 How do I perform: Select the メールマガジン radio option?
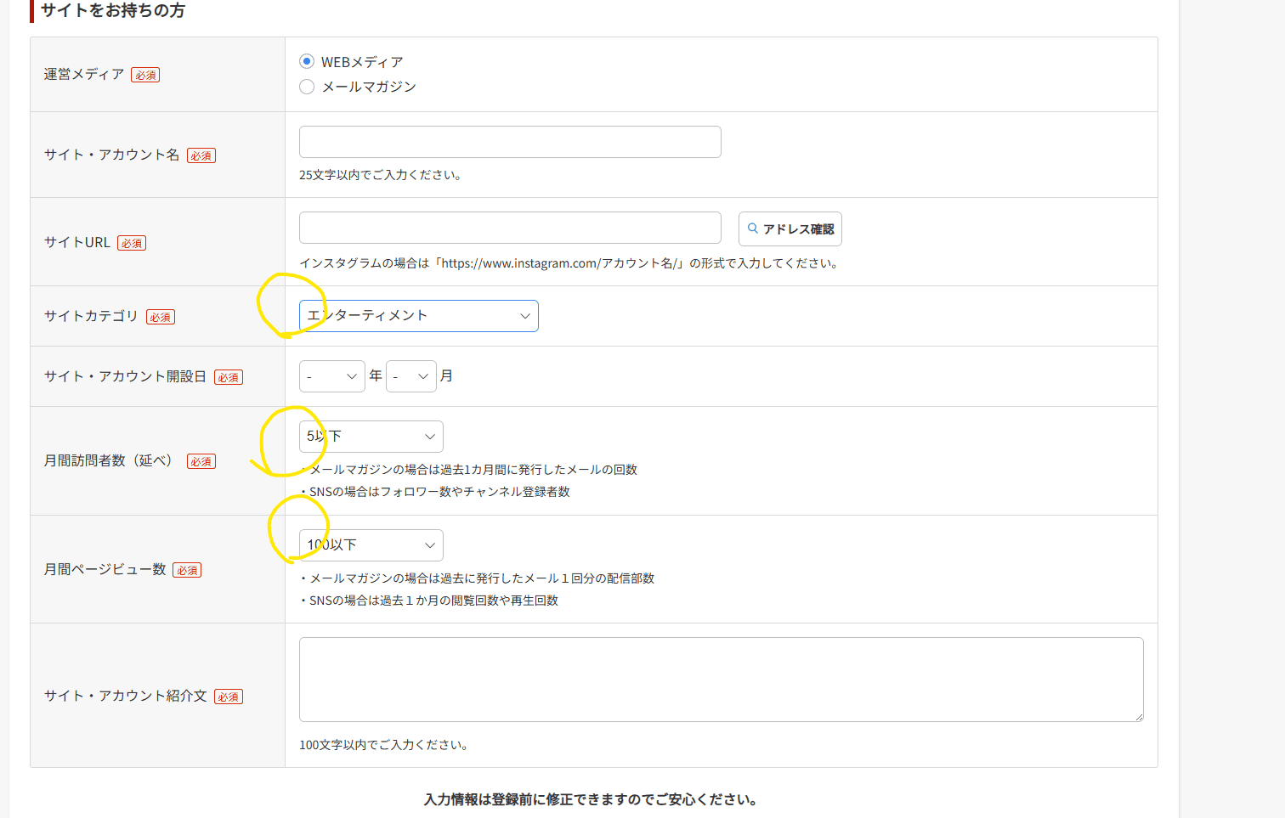point(307,87)
